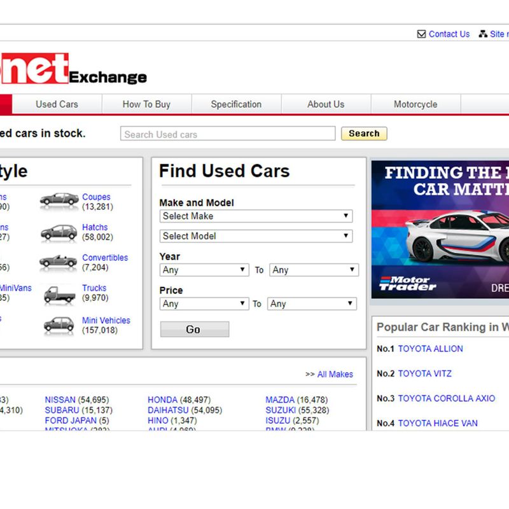Image resolution: width=509 pixels, height=509 pixels.
Task: Open the TOYOTA ALLION ranking link
Action: click(x=431, y=349)
